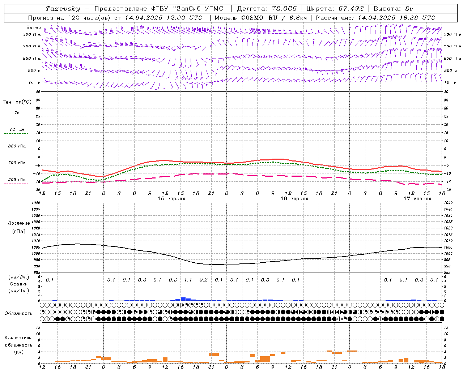Click the model name COSMO-RU / 6.6км
The image size is (463, 370).
pos(274,18)
